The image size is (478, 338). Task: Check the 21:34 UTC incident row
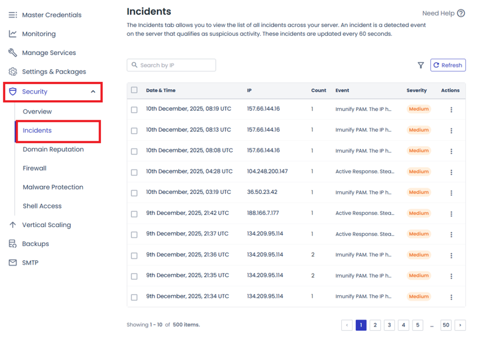coord(134,297)
